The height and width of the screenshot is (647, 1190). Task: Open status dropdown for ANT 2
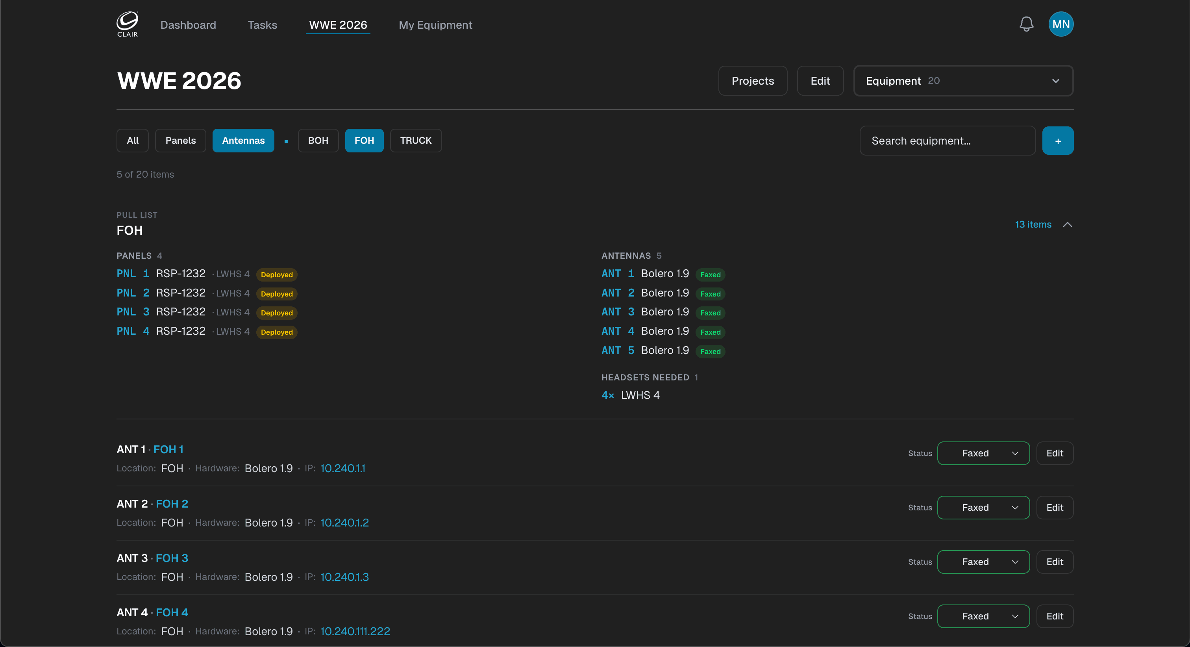[983, 508]
